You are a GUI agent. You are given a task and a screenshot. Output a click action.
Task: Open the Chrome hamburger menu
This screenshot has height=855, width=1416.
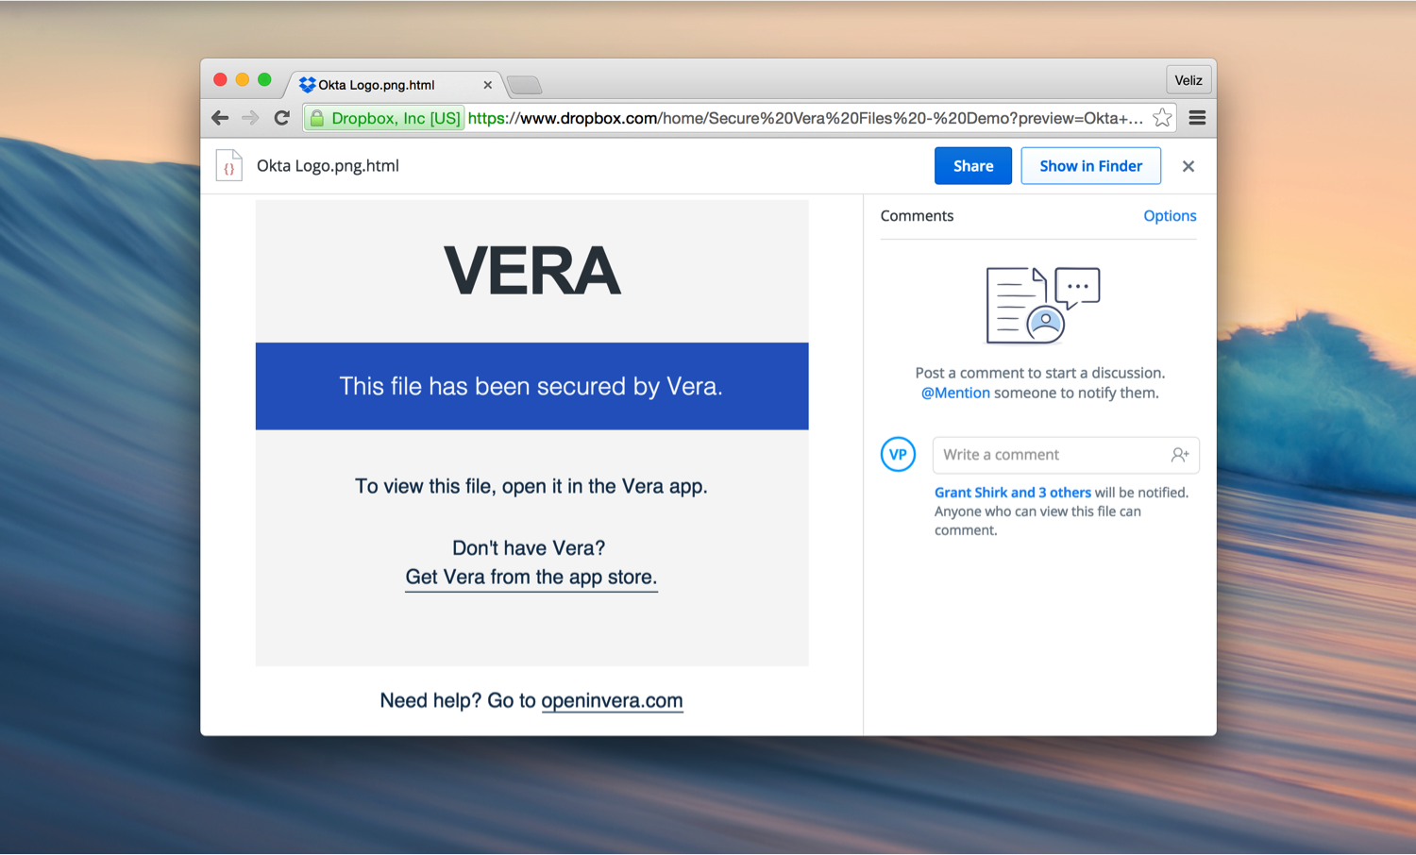pos(1197,118)
